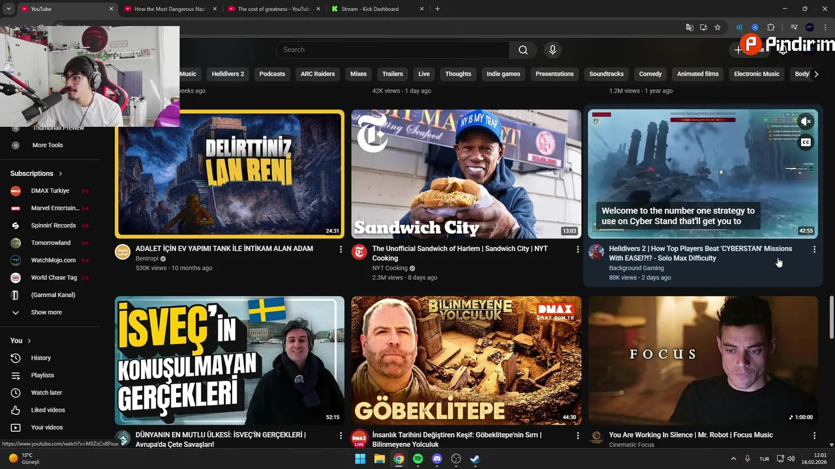Click the YouTube search magnifier button
The width and height of the screenshot is (835, 469).
click(523, 50)
